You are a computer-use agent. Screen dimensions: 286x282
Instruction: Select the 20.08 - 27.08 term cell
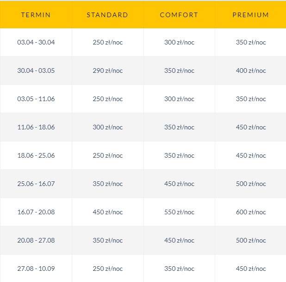[x=36, y=240]
